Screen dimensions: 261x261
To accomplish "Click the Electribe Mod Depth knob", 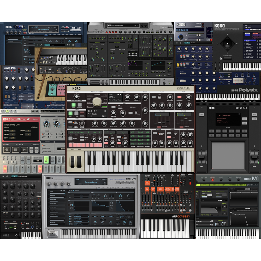I will tap(57, 124).
